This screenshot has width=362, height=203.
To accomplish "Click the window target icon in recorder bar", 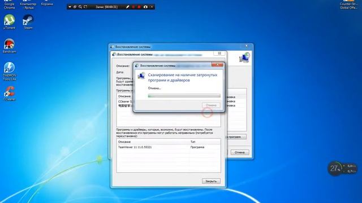I will click(75, 7).
